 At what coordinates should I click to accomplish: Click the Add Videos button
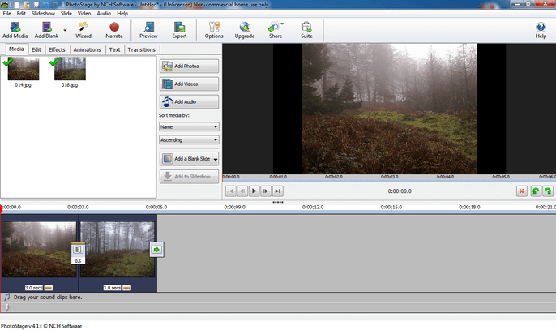coord(189,84)
